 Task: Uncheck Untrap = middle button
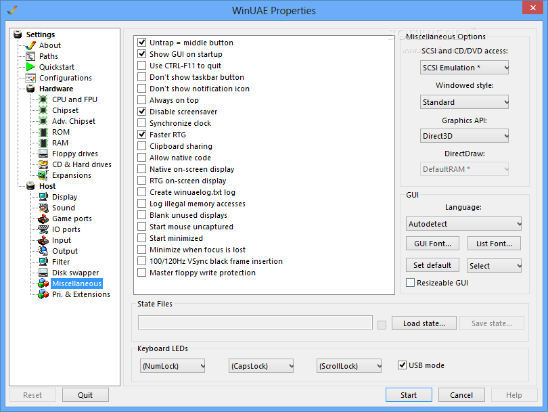click(x=141, y=43)
